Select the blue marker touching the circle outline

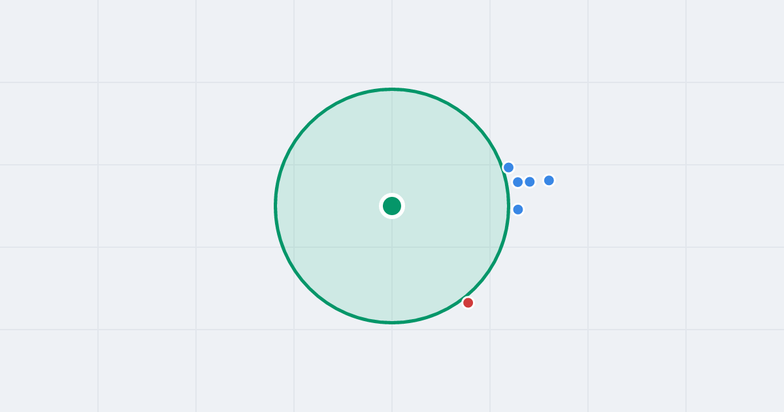(x=508, y=167)
